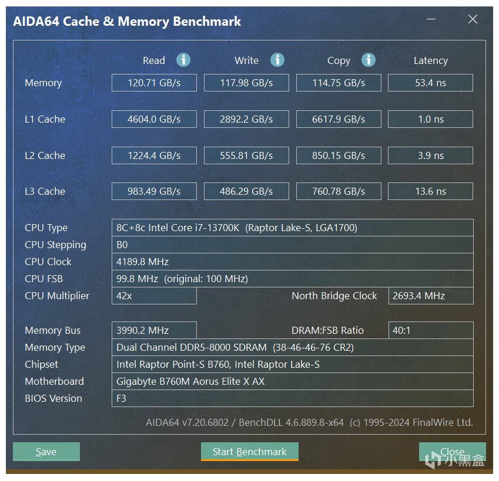Select L1 Cache copy value 6617.9 GB/s
Screen dimensions: 499x481
pos(339,119)
